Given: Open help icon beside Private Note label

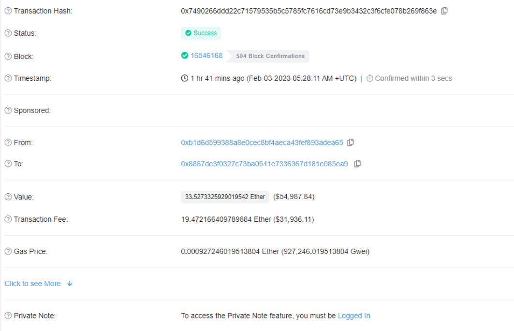Looking at the screenshot, I should tap(8, 316).
